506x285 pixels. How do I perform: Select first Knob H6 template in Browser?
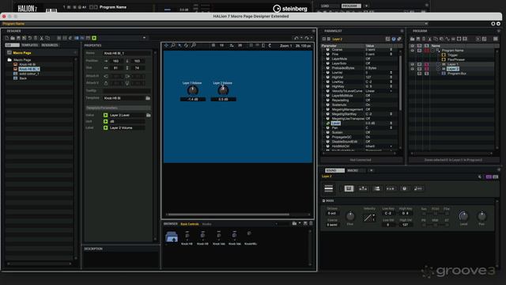coord(187,237)
